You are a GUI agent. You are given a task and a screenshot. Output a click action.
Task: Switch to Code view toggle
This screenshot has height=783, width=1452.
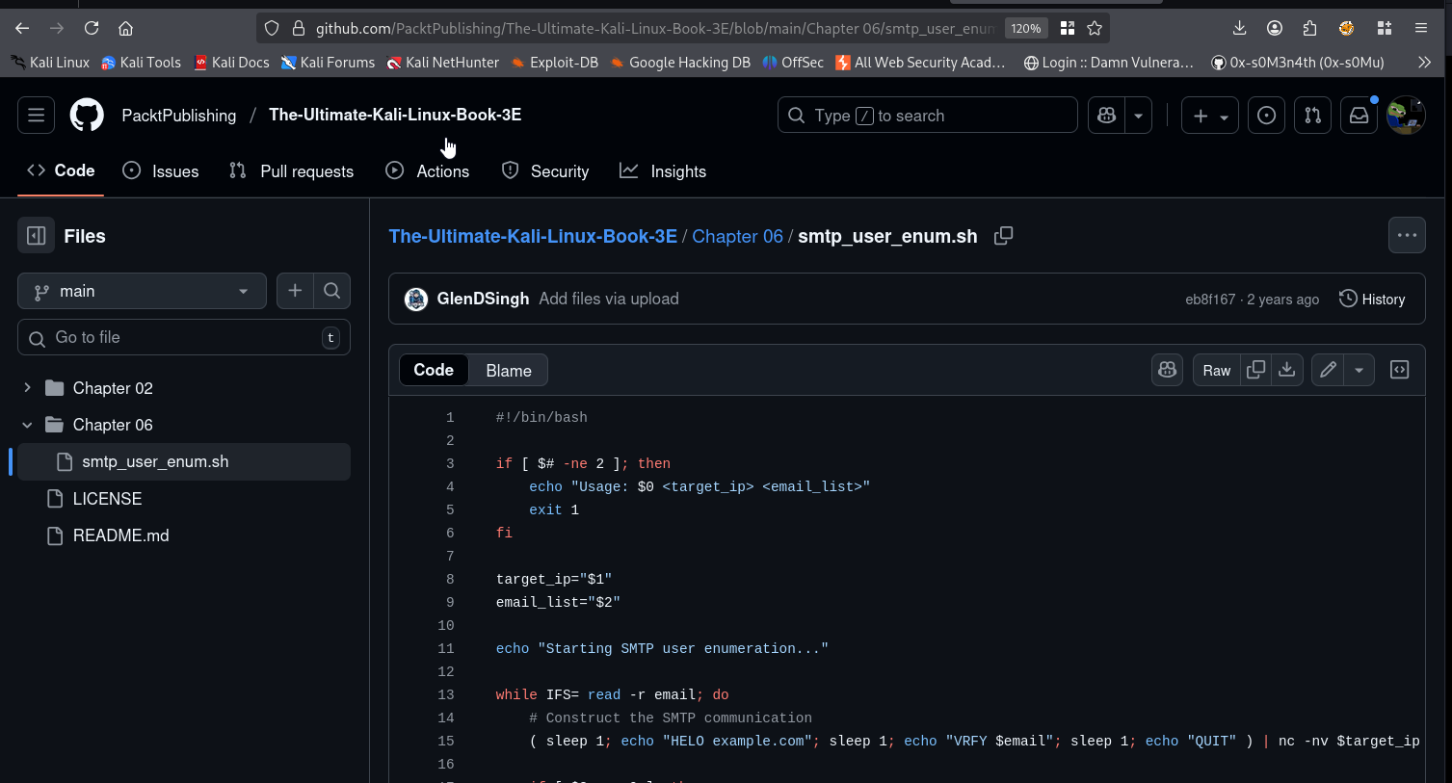coord(434,370)
